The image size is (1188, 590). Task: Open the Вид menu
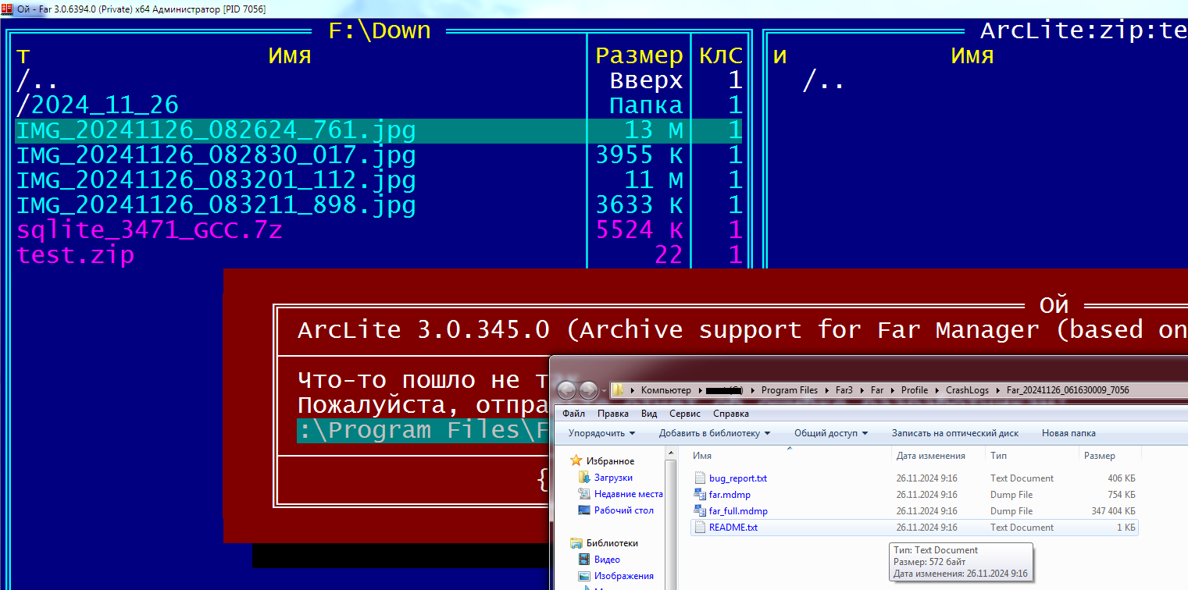tap(648, 413)
